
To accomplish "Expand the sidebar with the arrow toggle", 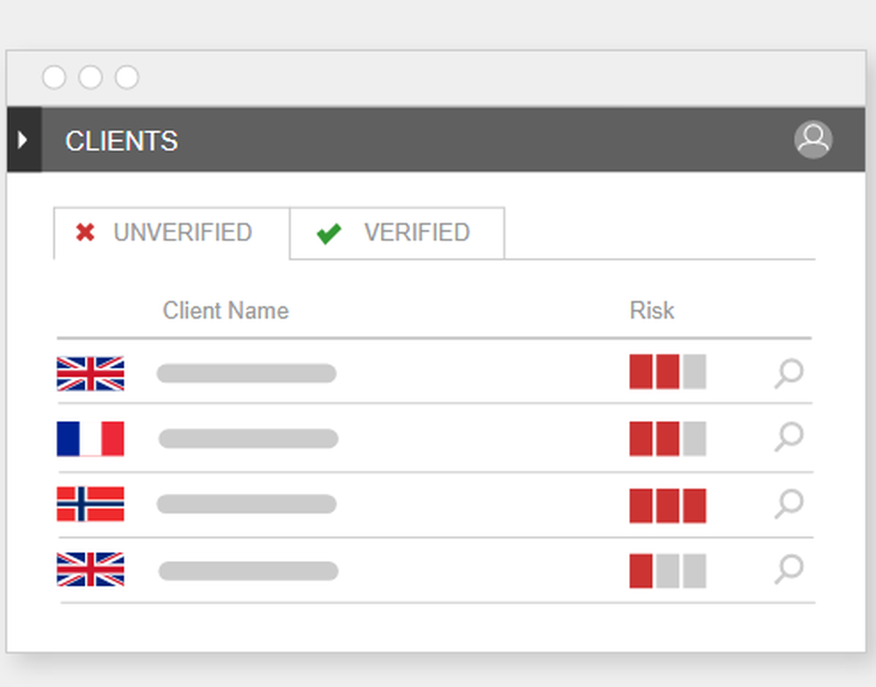I will coord(23,139).
